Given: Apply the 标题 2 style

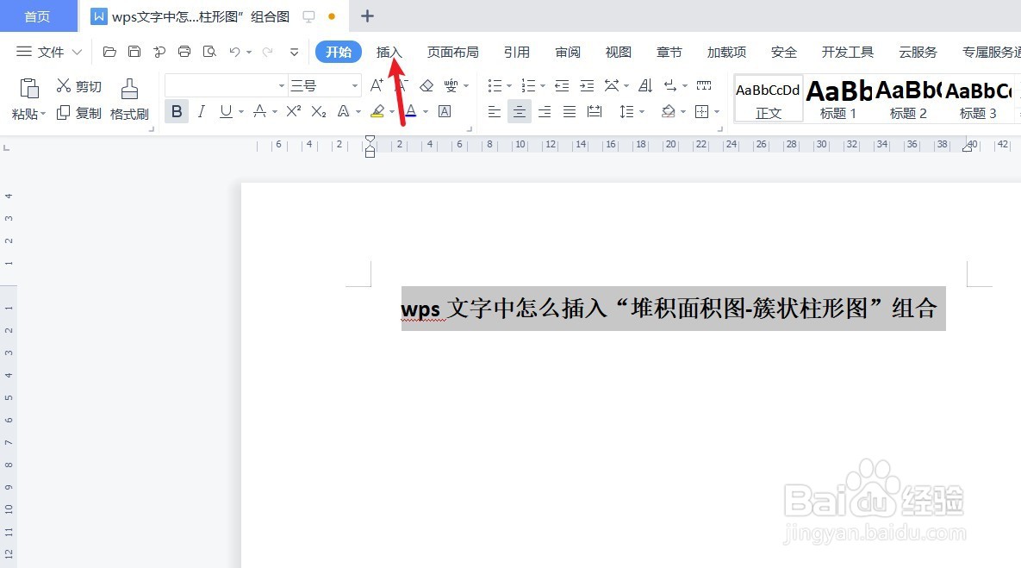Looking at the screenshot, I should (x=908, y=98).
